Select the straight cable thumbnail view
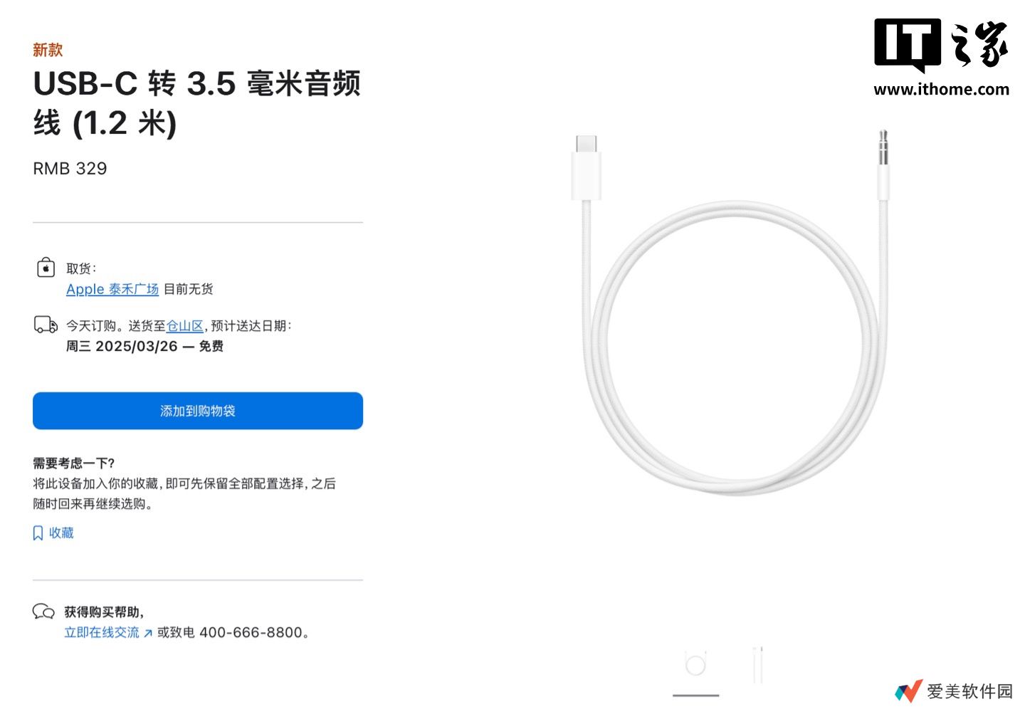This screenshot has height=709, width=1025. [x=757, y=663]
